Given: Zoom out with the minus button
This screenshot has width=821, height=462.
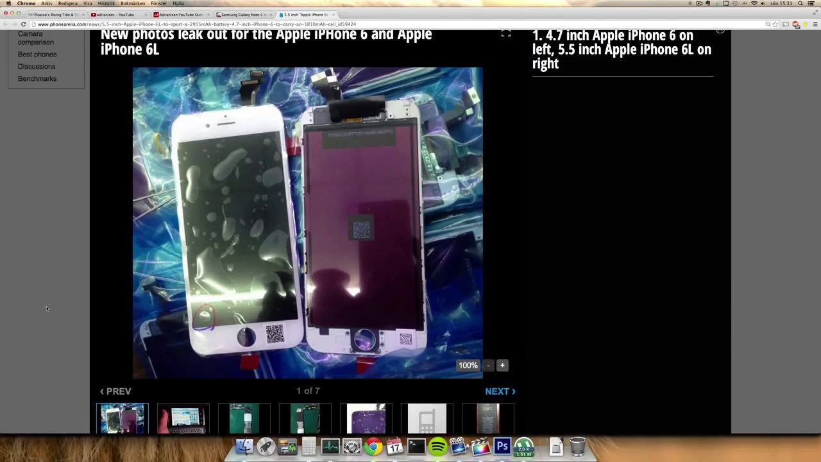Looking at the screenshot, I should point(488,365).
